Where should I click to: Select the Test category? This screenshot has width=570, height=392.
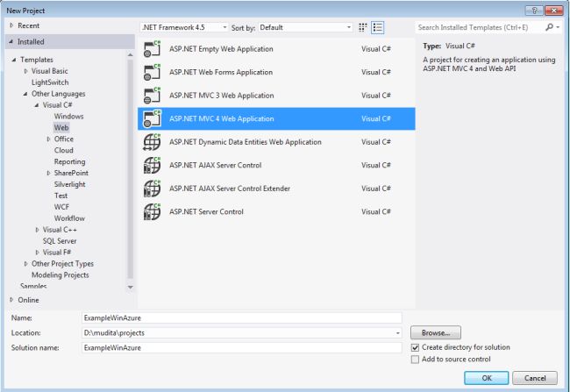61,196
